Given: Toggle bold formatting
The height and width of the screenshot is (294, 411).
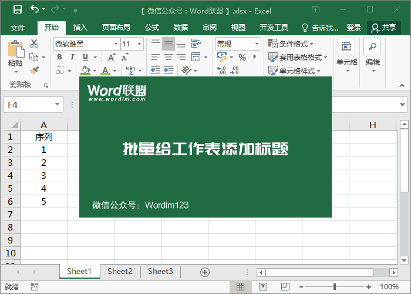Looking at the screenshot, I should coord(59,57).
